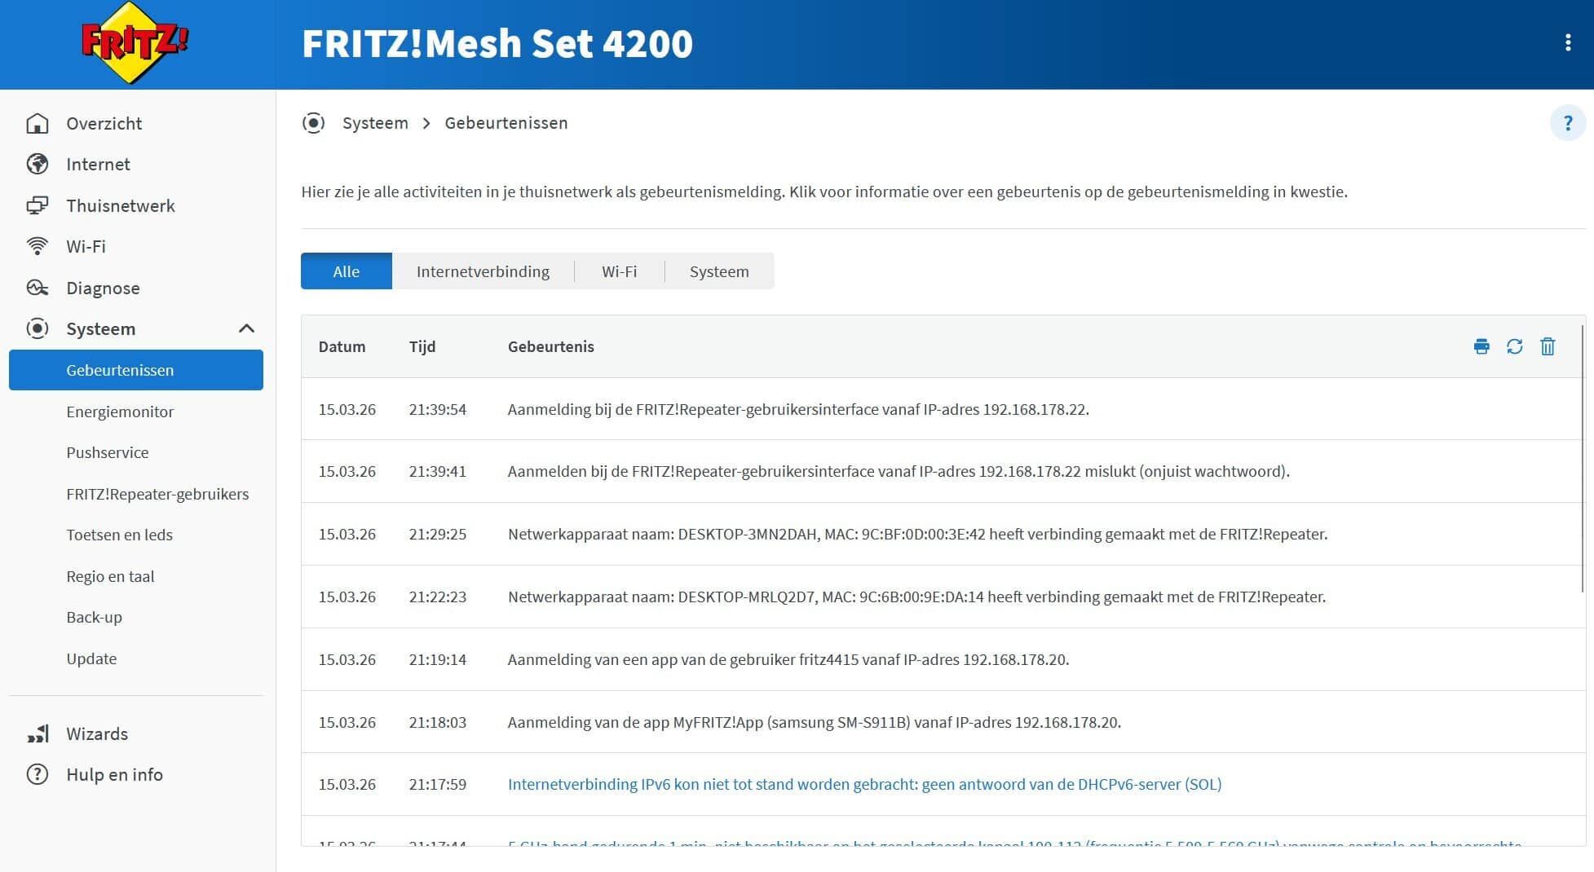This screenshot has height=872, width=1594.
Task: Select the Internetverbinding filter tab
Action: tap(483, 271)
